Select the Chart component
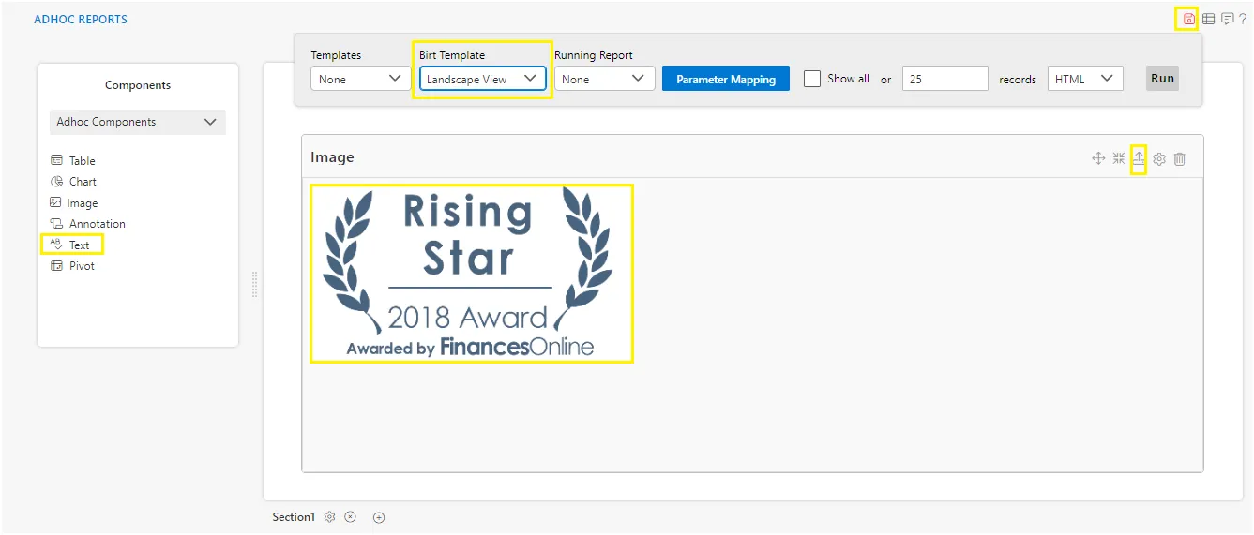1254x535 pixels. coord(74,182)
